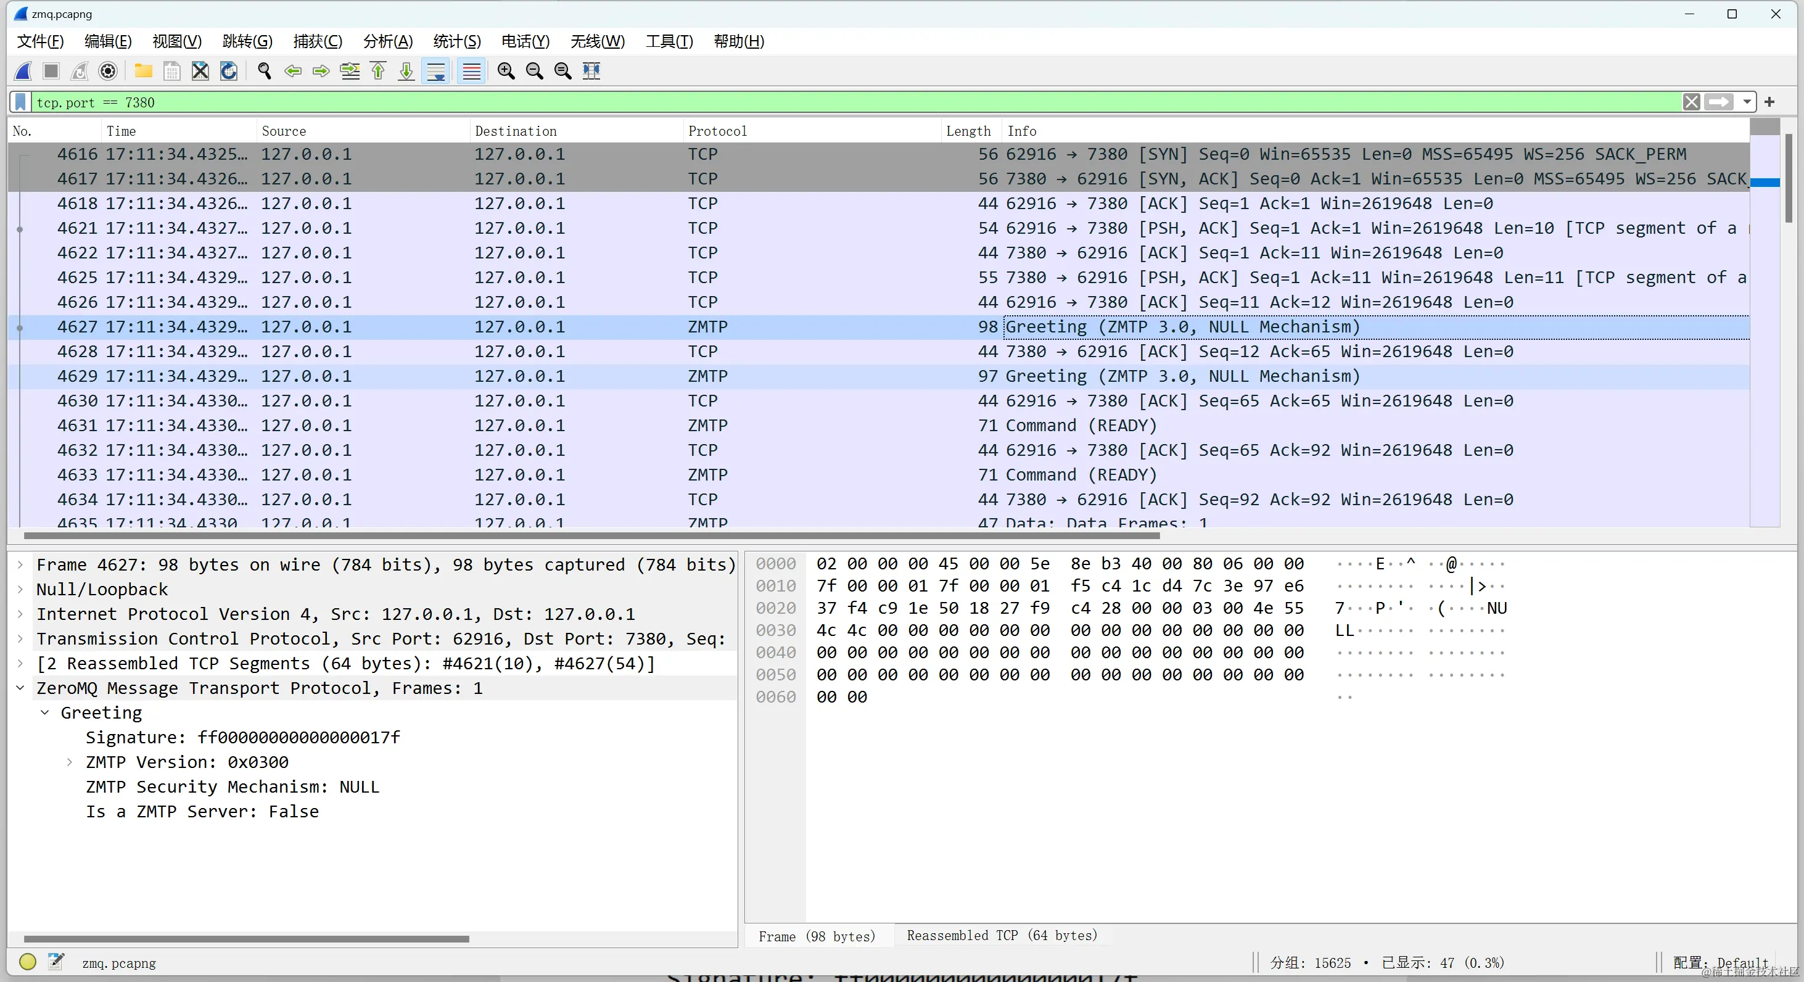Go to the first packet (up arrow icon)
This screenshot has width=1804, height=982.
click(378, 71)
